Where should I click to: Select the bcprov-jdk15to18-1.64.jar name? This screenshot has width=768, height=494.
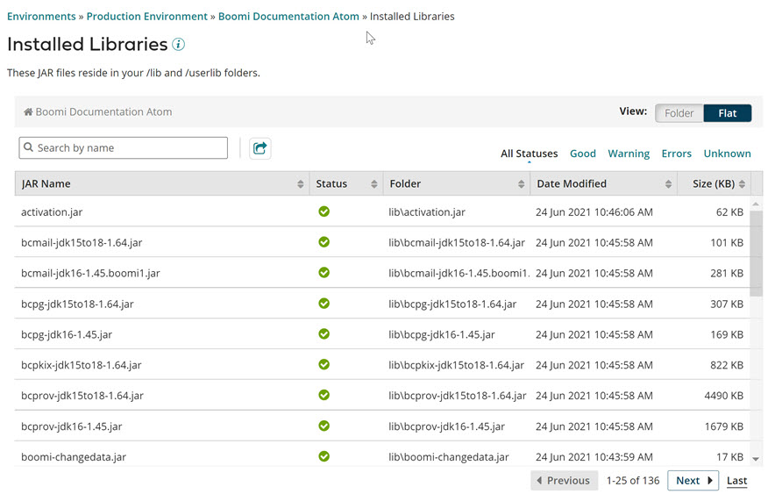point(82,396)
